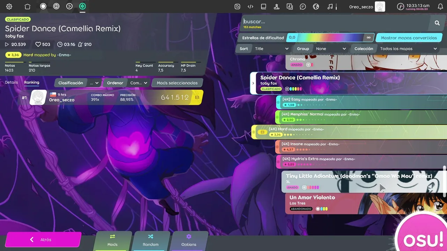
Task: Open the chat bubble icon
Action: [303, 7]
